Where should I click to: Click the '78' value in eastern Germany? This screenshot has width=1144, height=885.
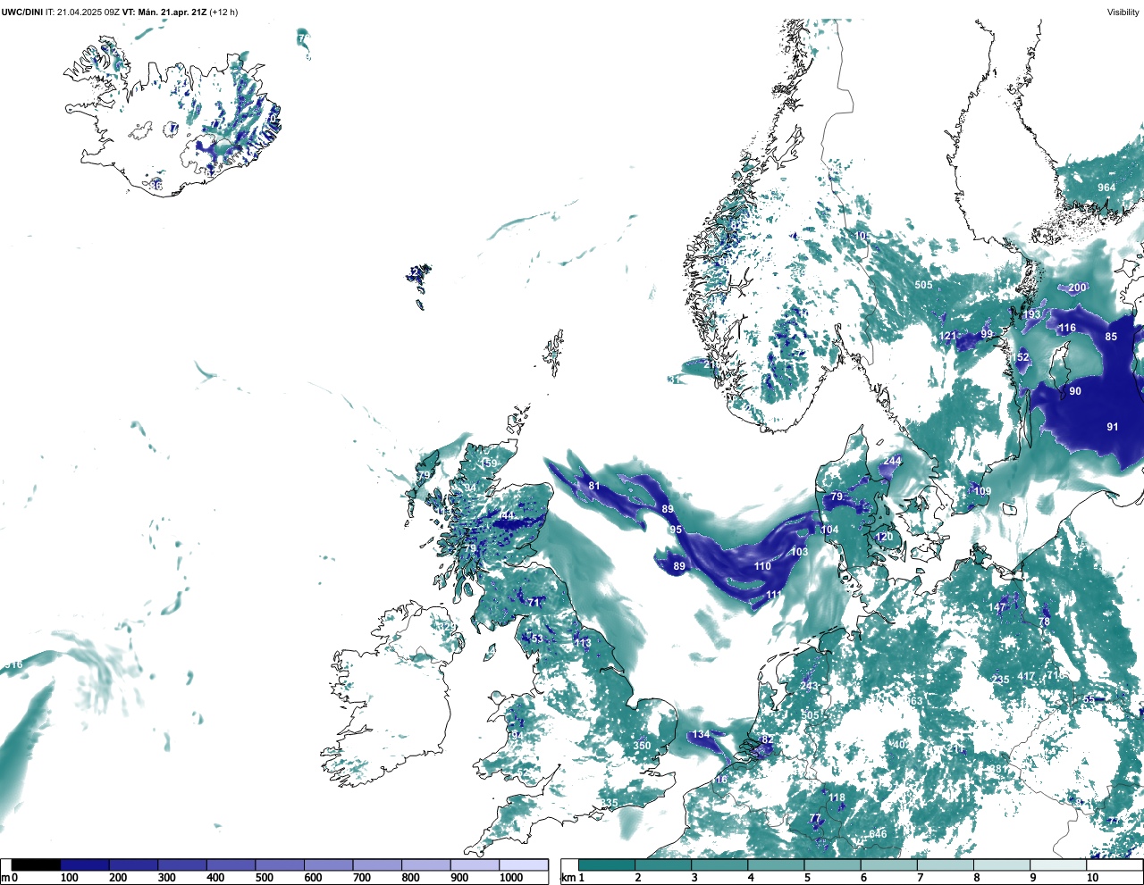(x=1044, y=622)
